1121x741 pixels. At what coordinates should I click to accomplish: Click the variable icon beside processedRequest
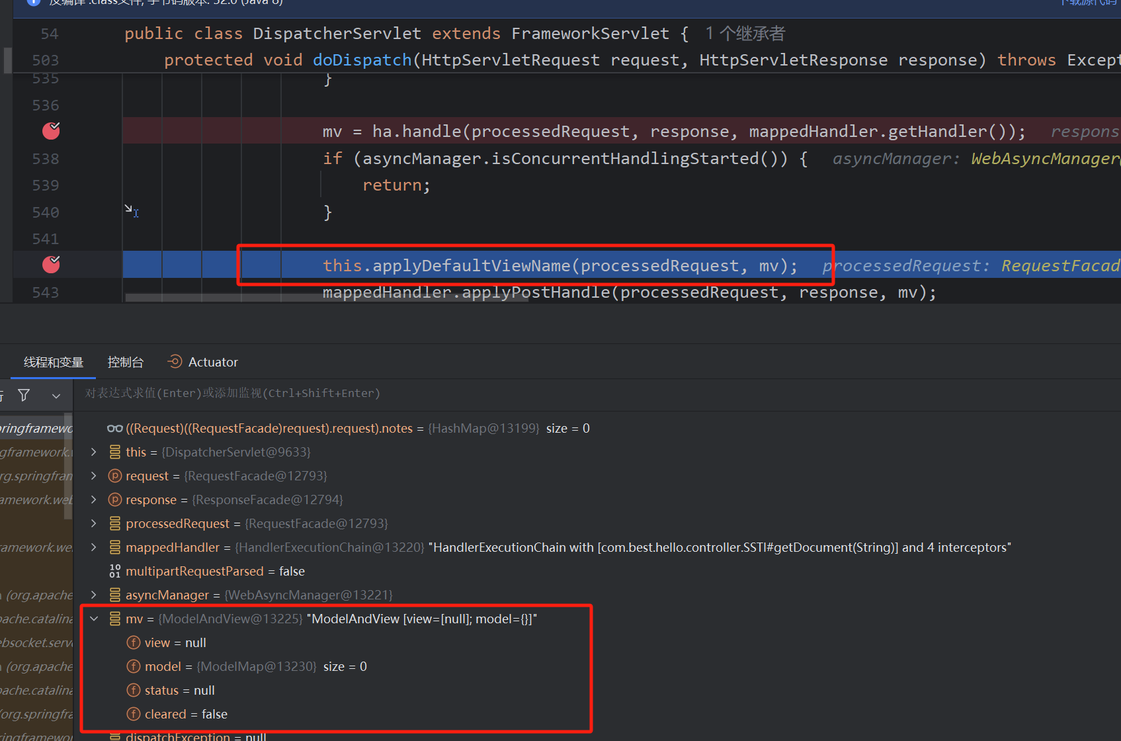tap(115, 523)
